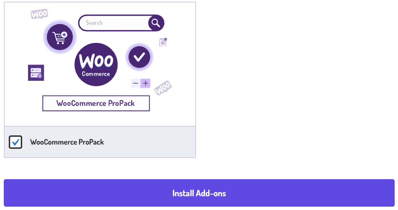Click the cart icon with plus badge

(60, 37)
